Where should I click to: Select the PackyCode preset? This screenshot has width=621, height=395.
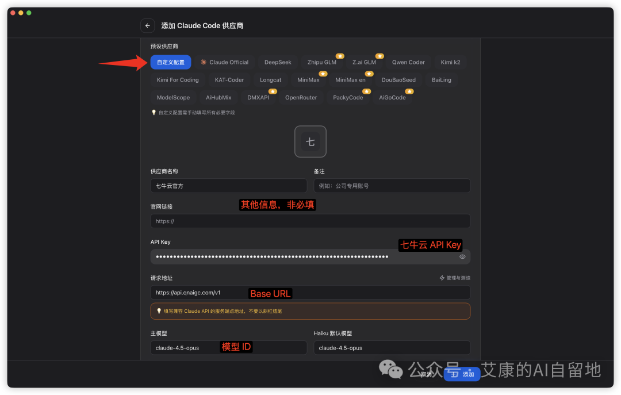pyautogui.click(x=348, y=98)
